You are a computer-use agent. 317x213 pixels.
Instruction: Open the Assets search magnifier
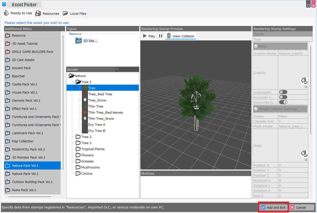(117, 69)
